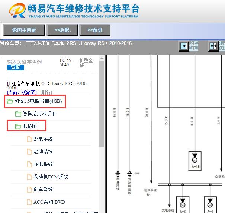Click page icon beside 配电系统
This screenshot has width=225, height=213.
point(29,139)
